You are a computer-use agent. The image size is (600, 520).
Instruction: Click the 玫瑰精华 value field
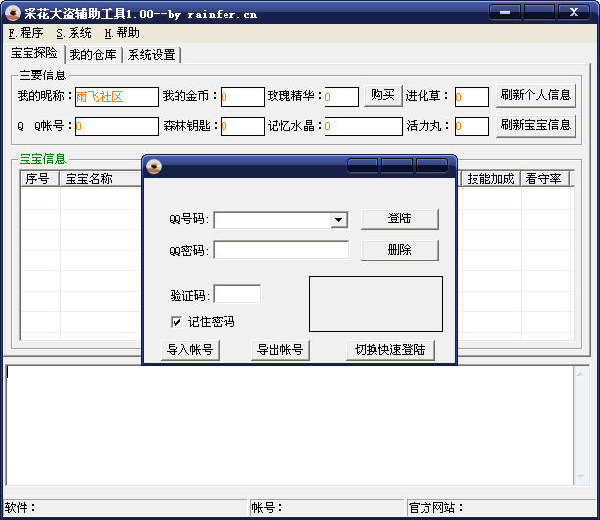click(341, 97)
